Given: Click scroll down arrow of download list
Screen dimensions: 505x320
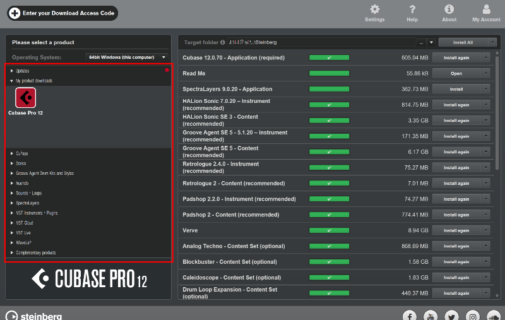Looking at the screenshot, I should pos(497,295).
